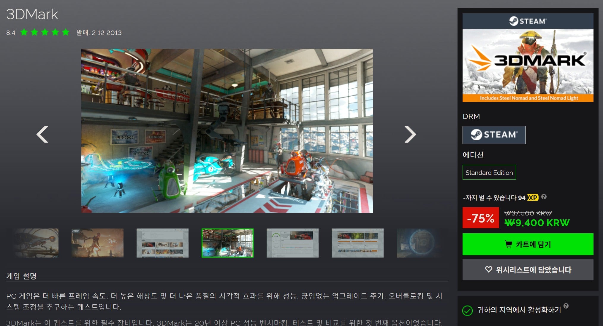Select the first creature thumbnail
This screenshot has width=603, height=326.
pos(32,243)
